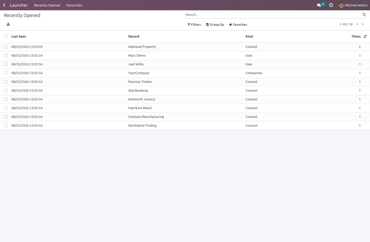Screen dimensions: 370x242
Task: Tick the checkbox for Marc Demo
Action: tap(6, 56)
